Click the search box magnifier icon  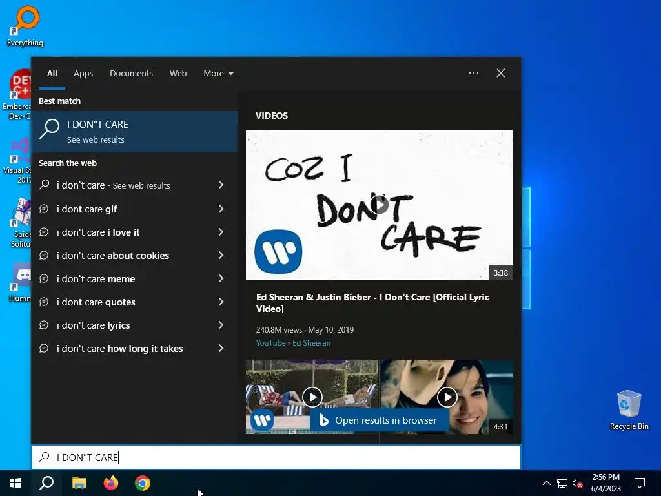[x=45, y=457]
